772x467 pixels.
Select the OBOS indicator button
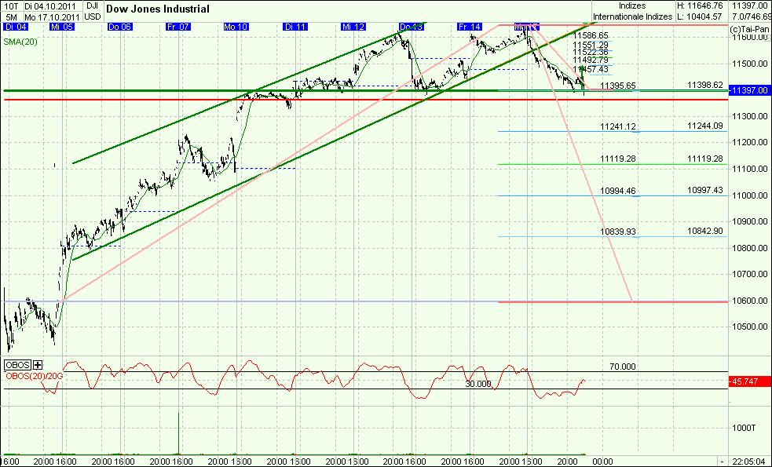[x=16, y=365]
